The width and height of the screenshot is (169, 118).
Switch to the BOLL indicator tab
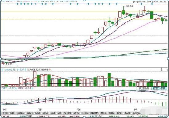[x=20, y=113]
